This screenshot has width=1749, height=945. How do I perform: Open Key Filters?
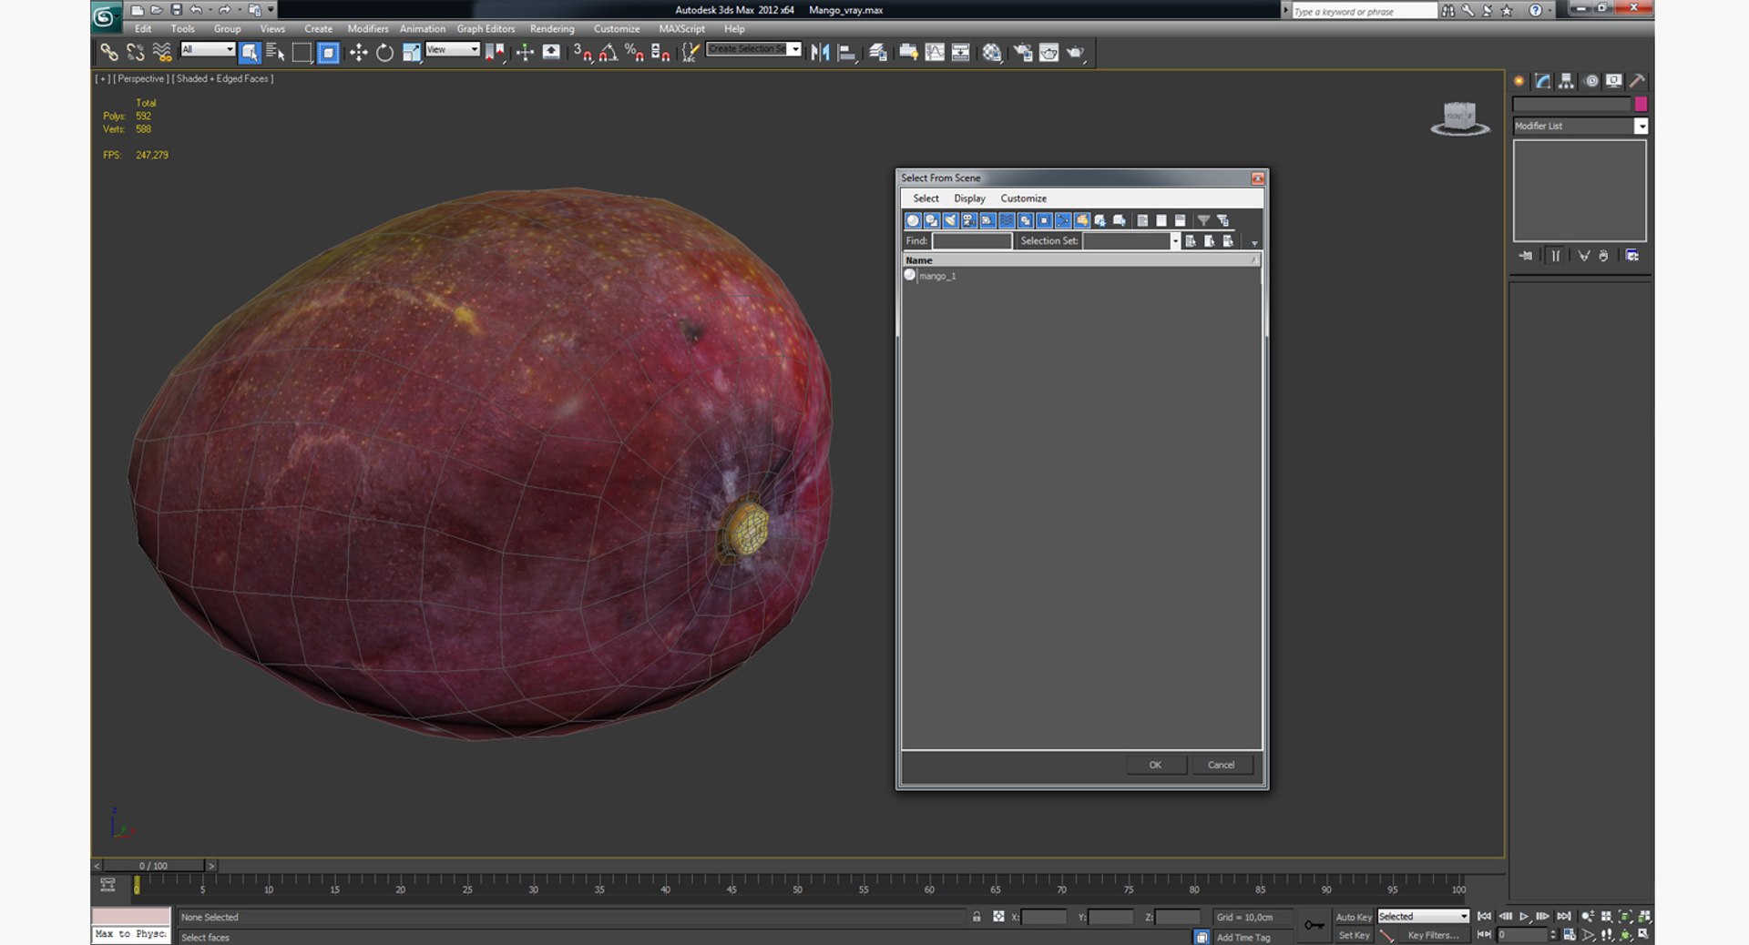coord(1433,935)
